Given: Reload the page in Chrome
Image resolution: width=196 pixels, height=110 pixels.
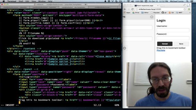Looking at the screenshot, I should pyautogui.click(x=133, y=9).
